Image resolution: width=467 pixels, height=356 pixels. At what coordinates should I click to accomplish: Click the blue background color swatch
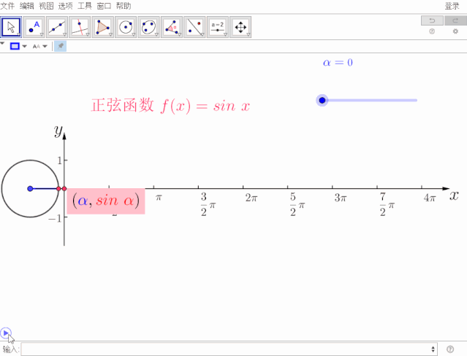click(15, 46)
